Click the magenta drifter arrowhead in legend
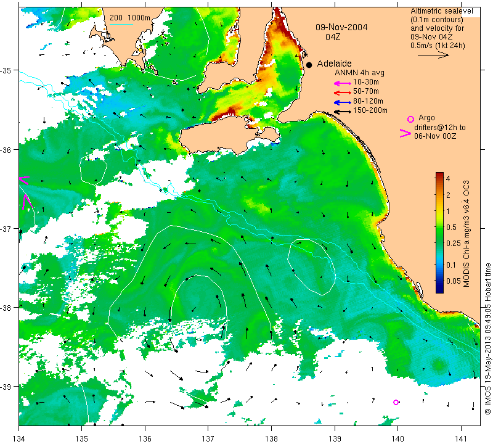Viewport: 493px width, 444px height. pos(405,133)
